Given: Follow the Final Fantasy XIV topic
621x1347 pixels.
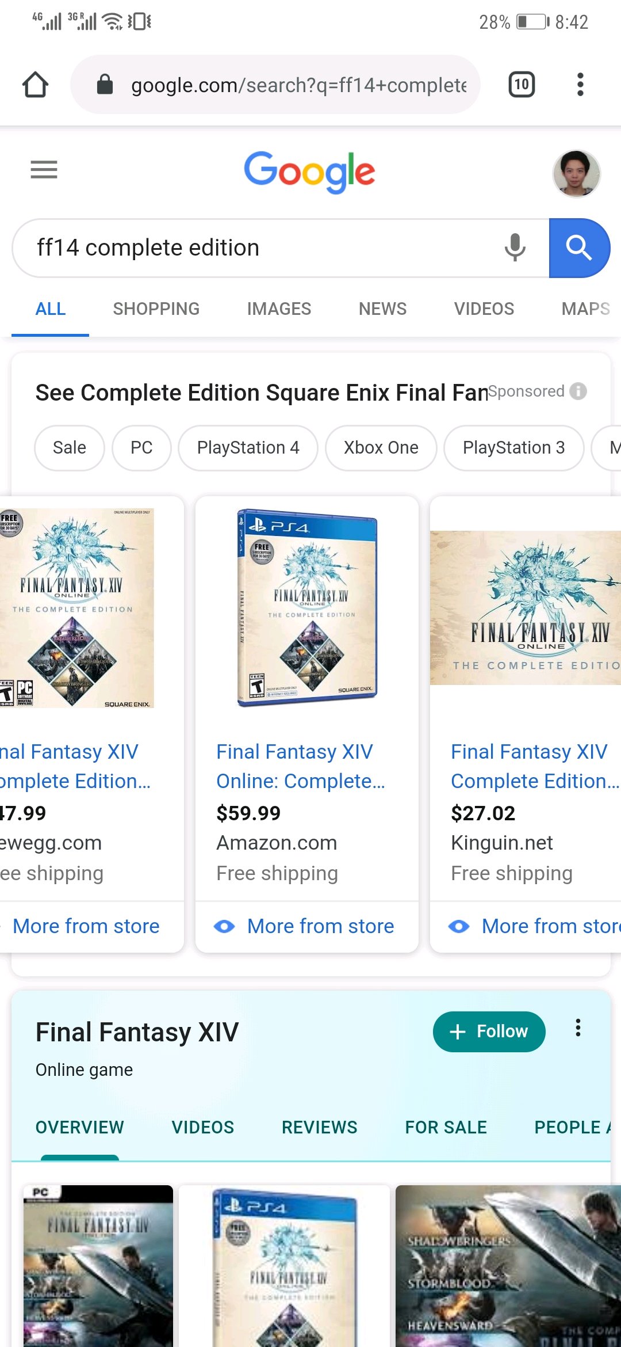Looking at the screenshot, I should click(489, 1032).
